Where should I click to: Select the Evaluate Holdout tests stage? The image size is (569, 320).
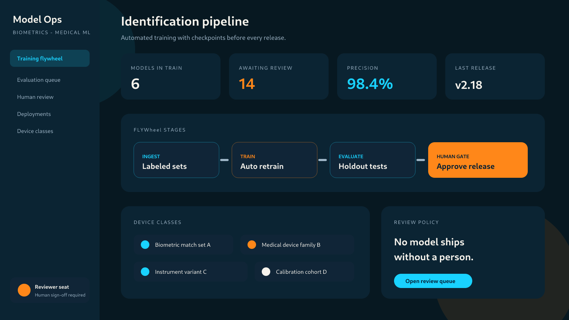(x=373, y=160)
